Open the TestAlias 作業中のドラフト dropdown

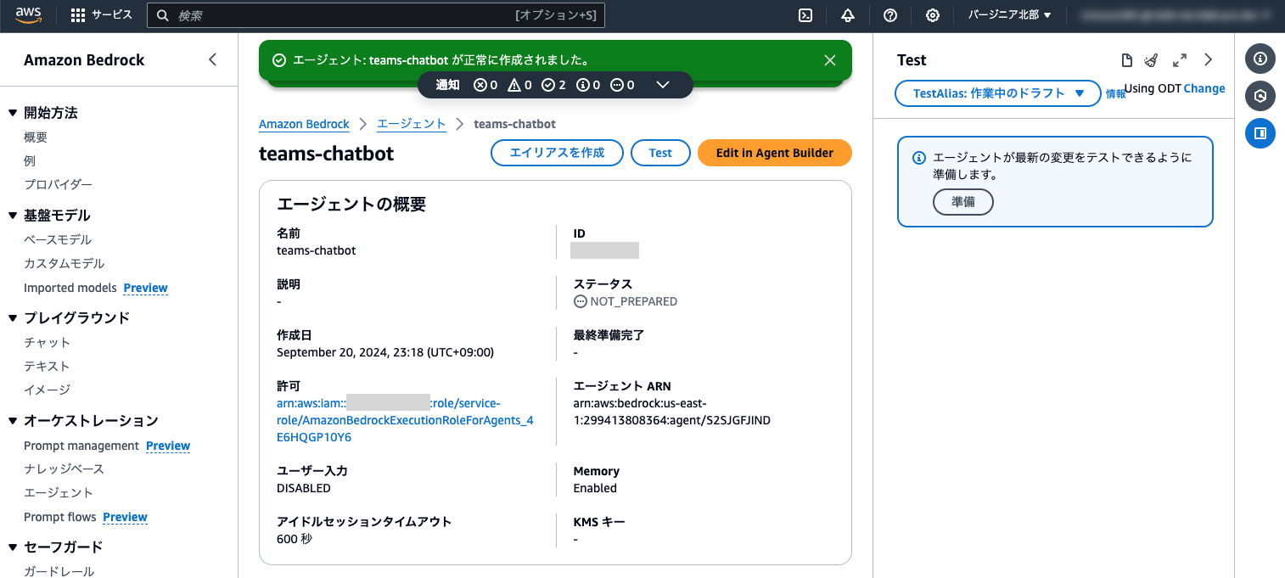pyautogui.click(x=997, y=93)
